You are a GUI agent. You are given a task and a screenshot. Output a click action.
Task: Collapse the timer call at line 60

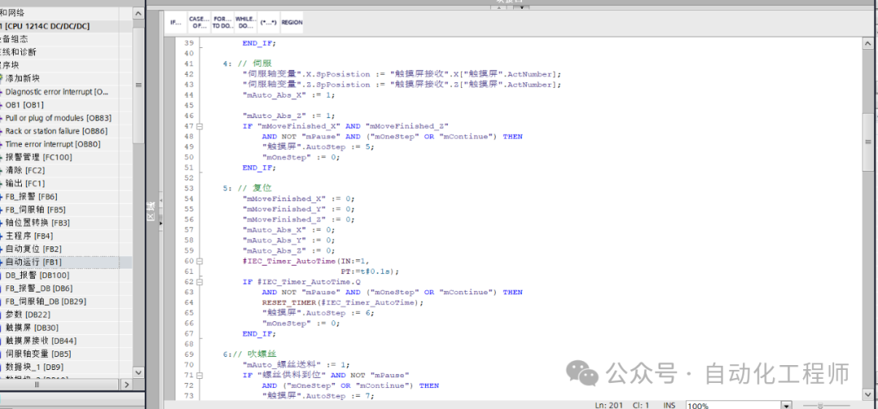pos(199,261)
